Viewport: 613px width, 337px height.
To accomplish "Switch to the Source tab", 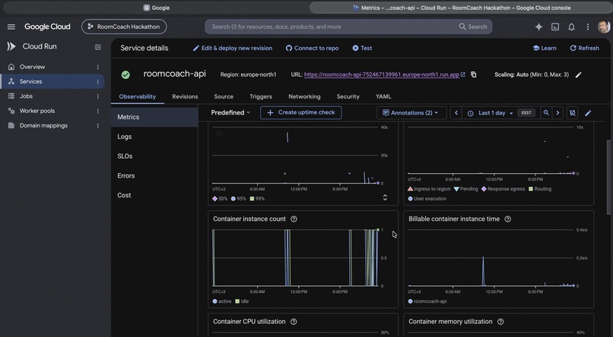I will [x=224, y=96].
